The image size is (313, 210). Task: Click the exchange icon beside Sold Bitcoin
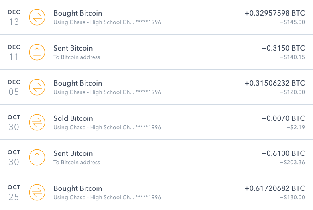click(37, 122)
